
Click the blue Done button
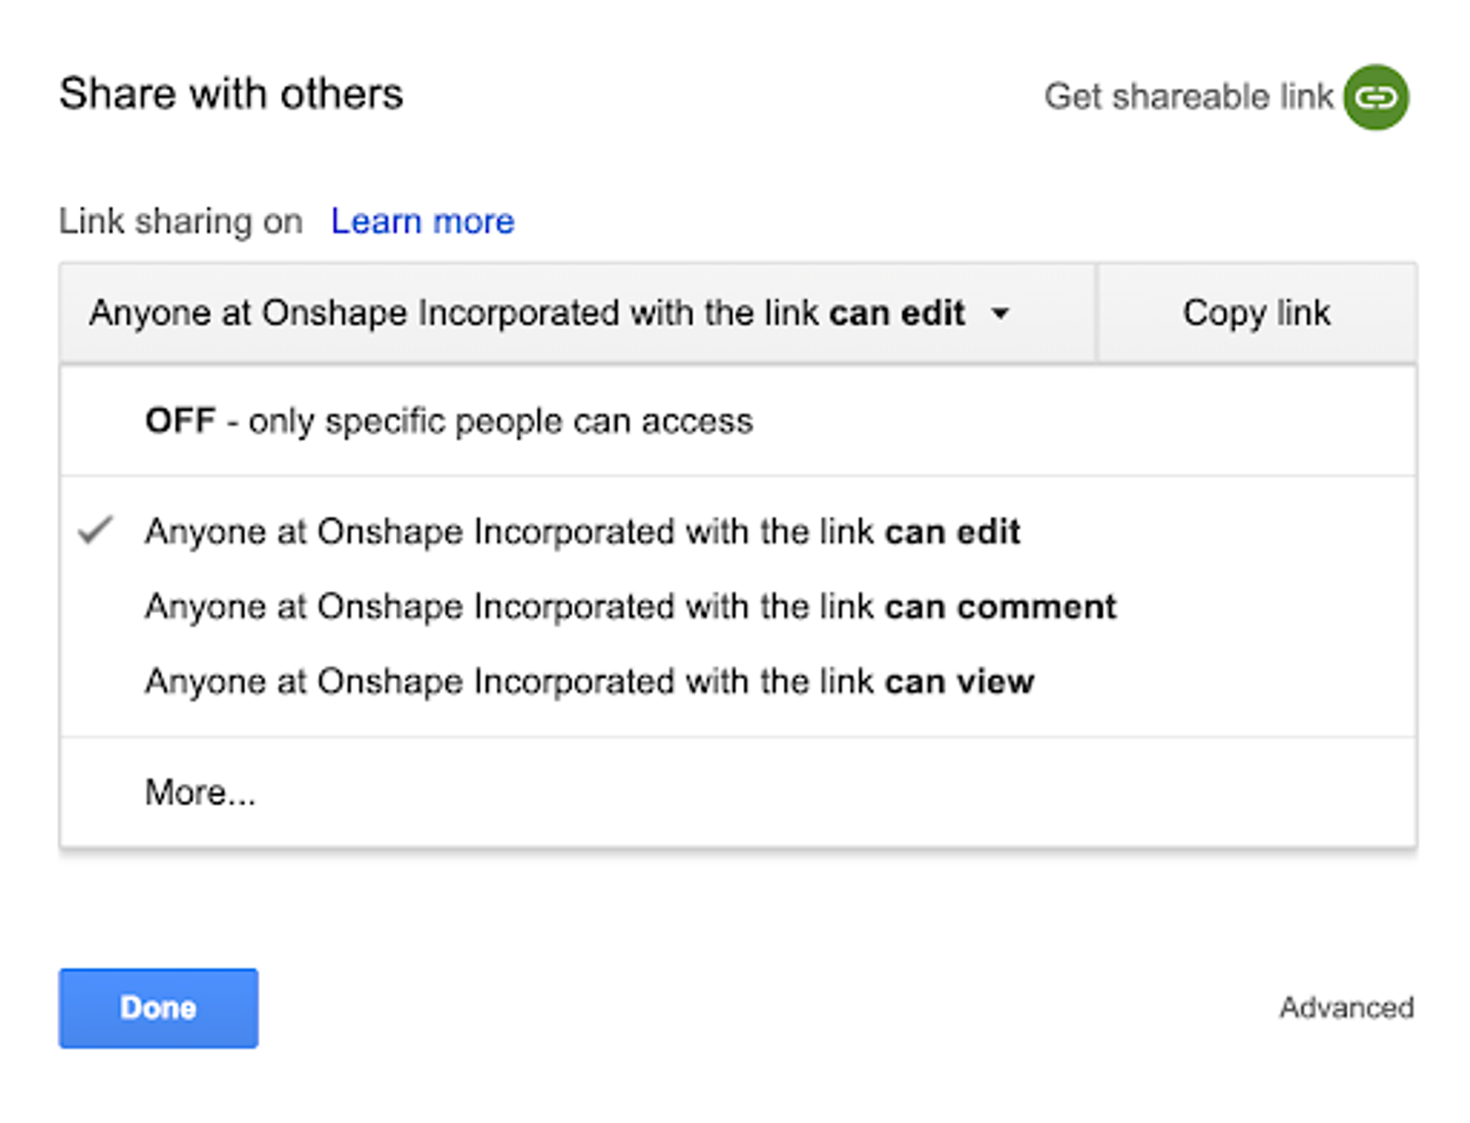point(158,1008)
